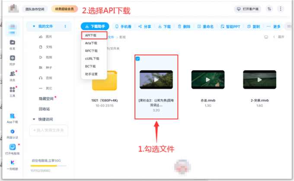This screenshot has width=294, height=181.
Task: Click the 影视 breadcrumb
Action: pos(122,37)
